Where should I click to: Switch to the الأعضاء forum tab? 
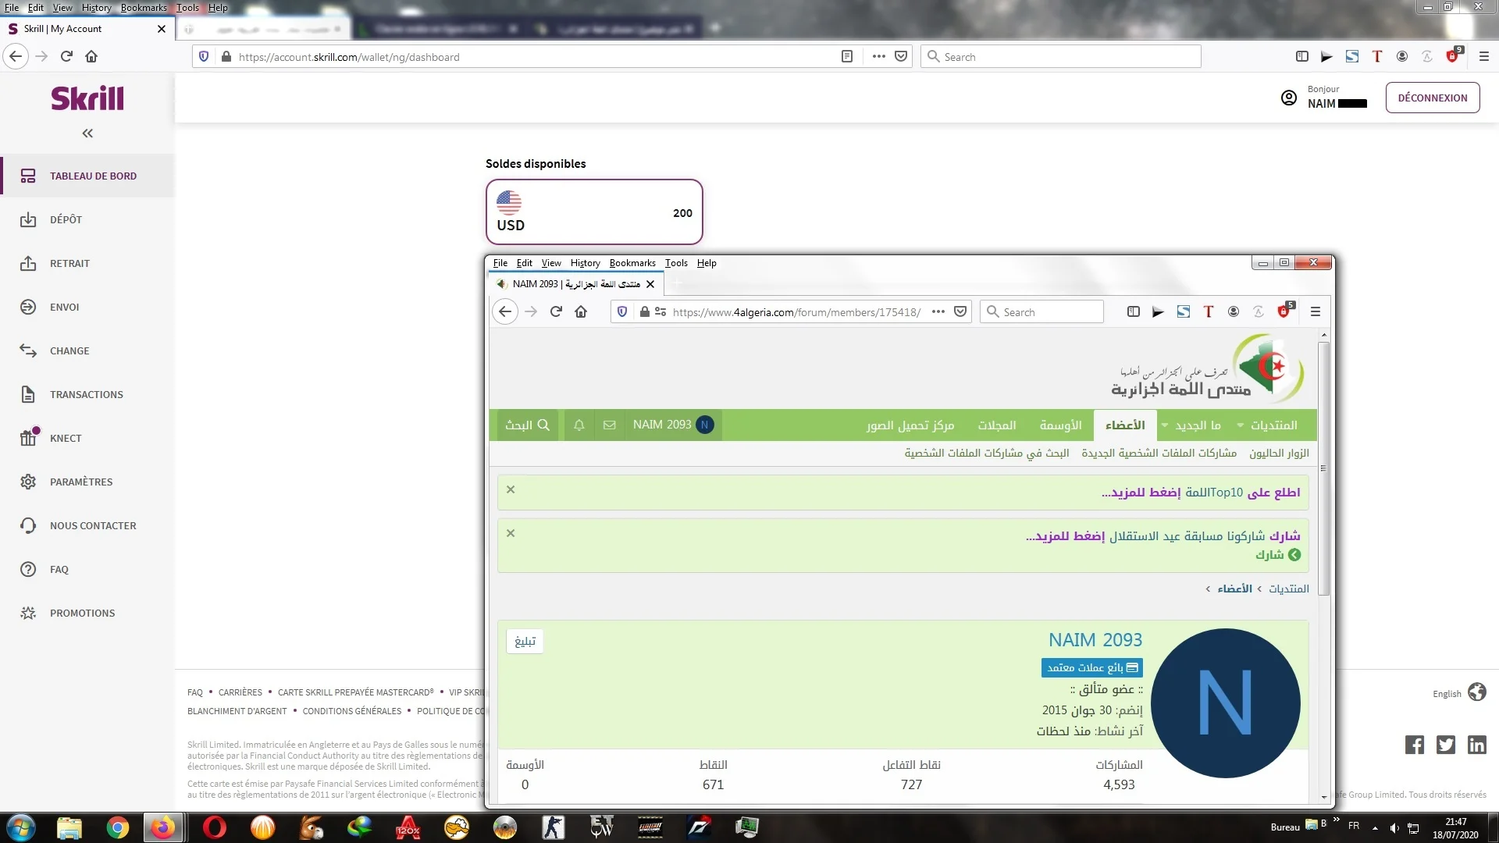1124,425
